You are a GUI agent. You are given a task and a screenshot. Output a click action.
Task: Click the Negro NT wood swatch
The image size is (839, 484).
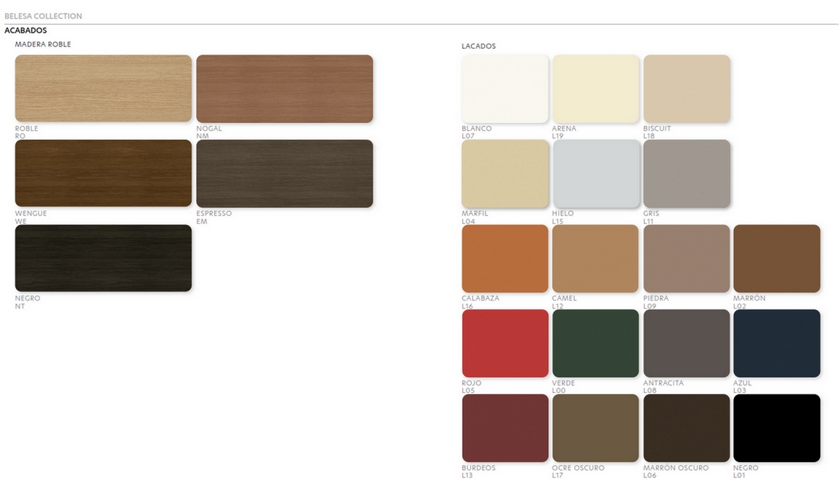[x=104, y=258]
